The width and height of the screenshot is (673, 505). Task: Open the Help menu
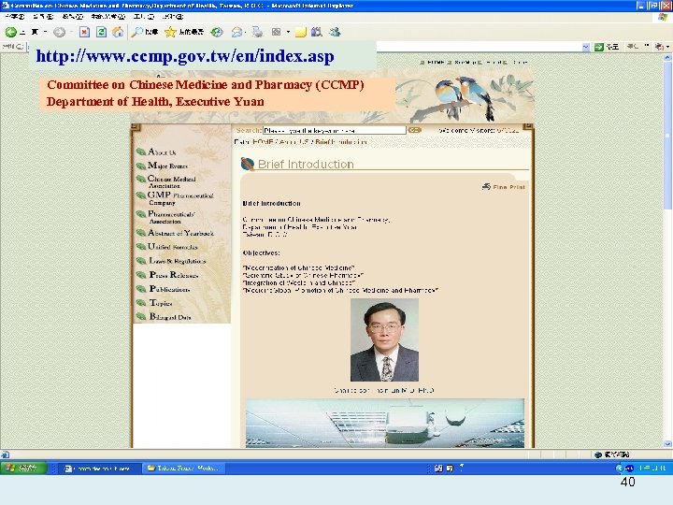pos(173,17)
